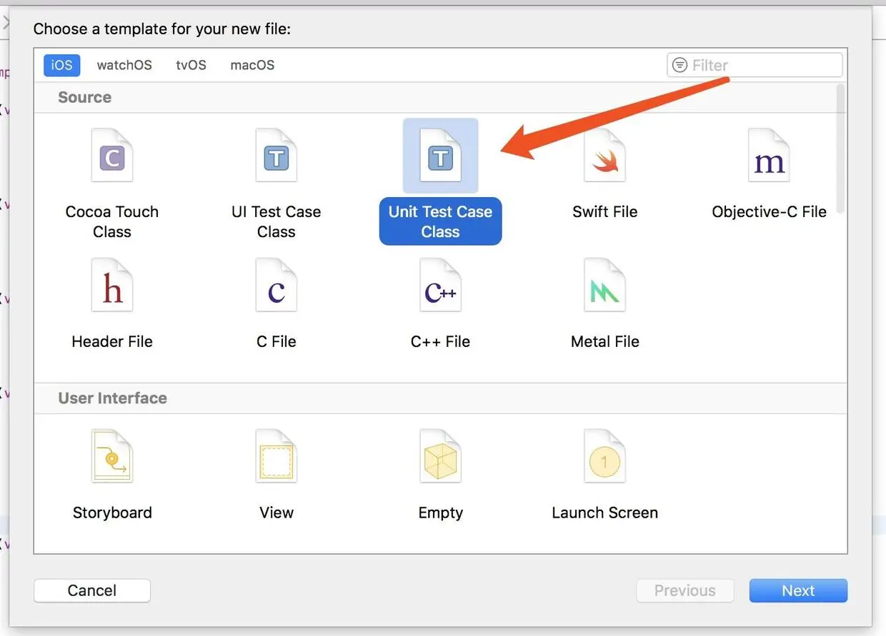Click the 'UI Test Case Class' label

click(277, 221)
